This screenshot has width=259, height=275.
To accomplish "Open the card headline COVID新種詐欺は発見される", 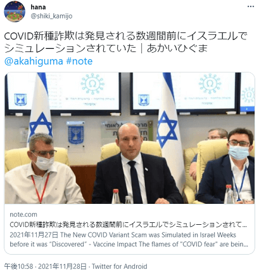I will 128,224.
